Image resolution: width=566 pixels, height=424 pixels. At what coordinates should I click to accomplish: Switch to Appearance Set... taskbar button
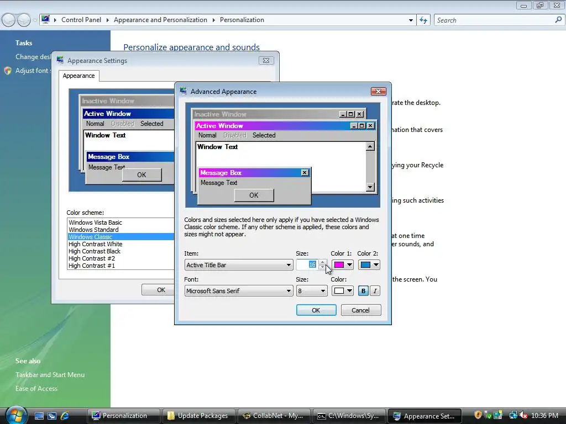(424, 416)
